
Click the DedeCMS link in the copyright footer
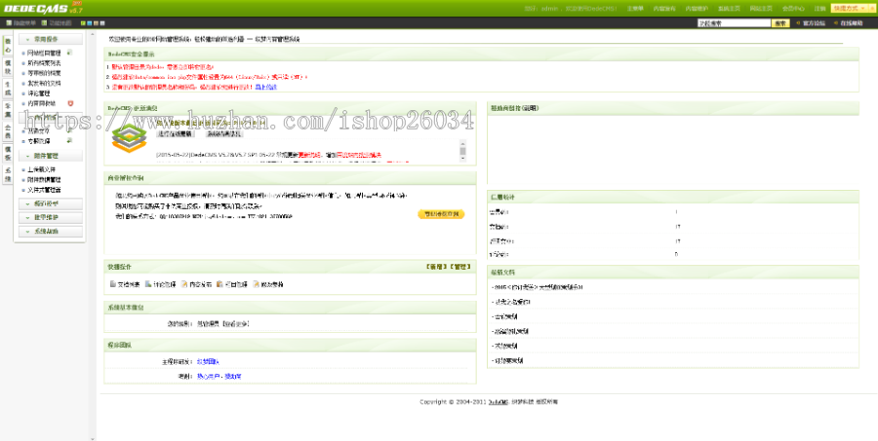pos(498,402)
